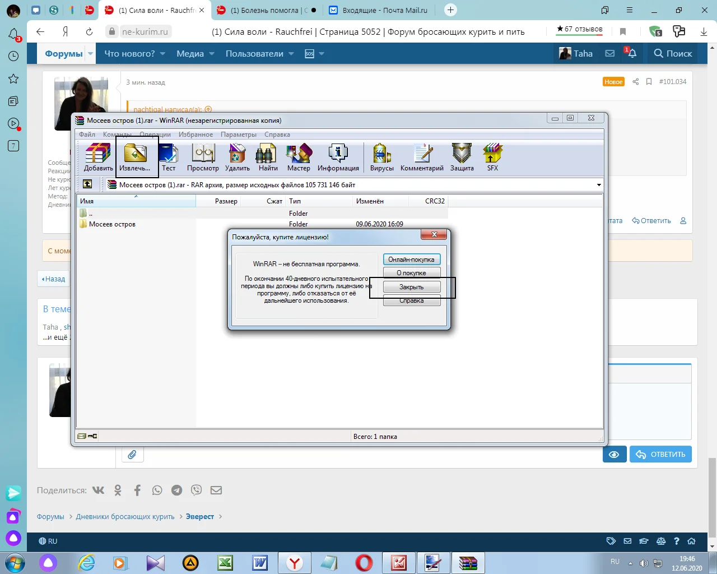
Task: Expand the archive path dropdown
Action: [x=599, y=185]
